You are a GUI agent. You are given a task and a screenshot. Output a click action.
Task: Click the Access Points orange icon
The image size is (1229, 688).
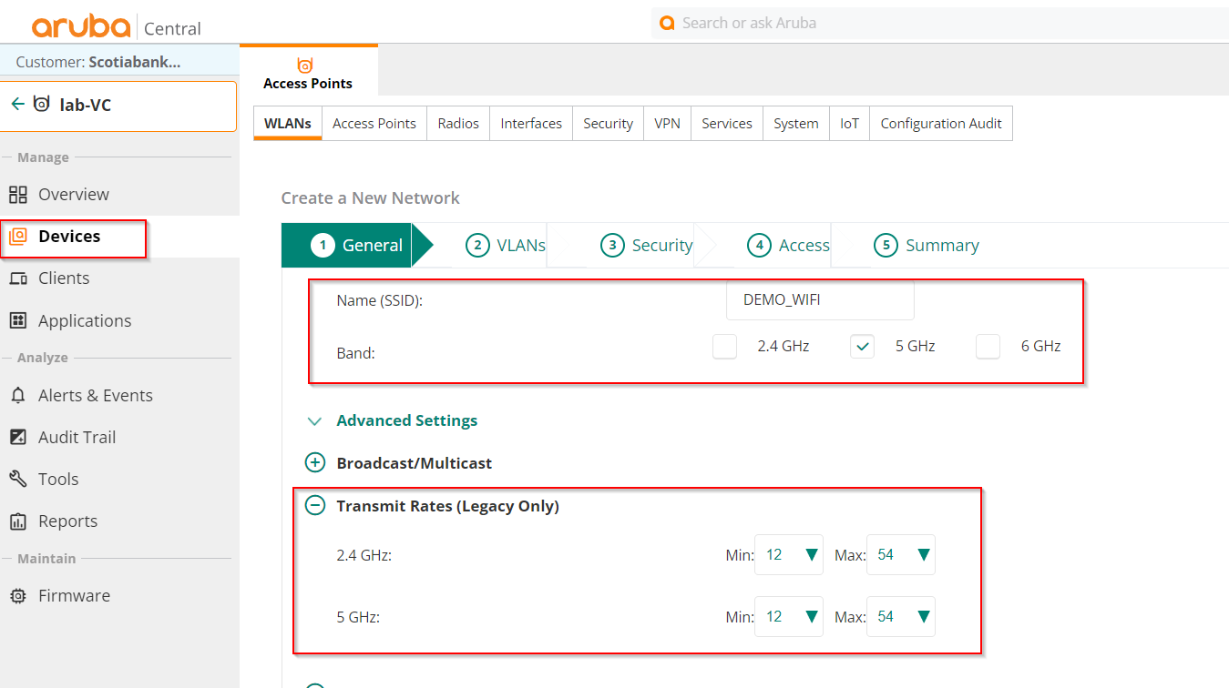(305, 64)
